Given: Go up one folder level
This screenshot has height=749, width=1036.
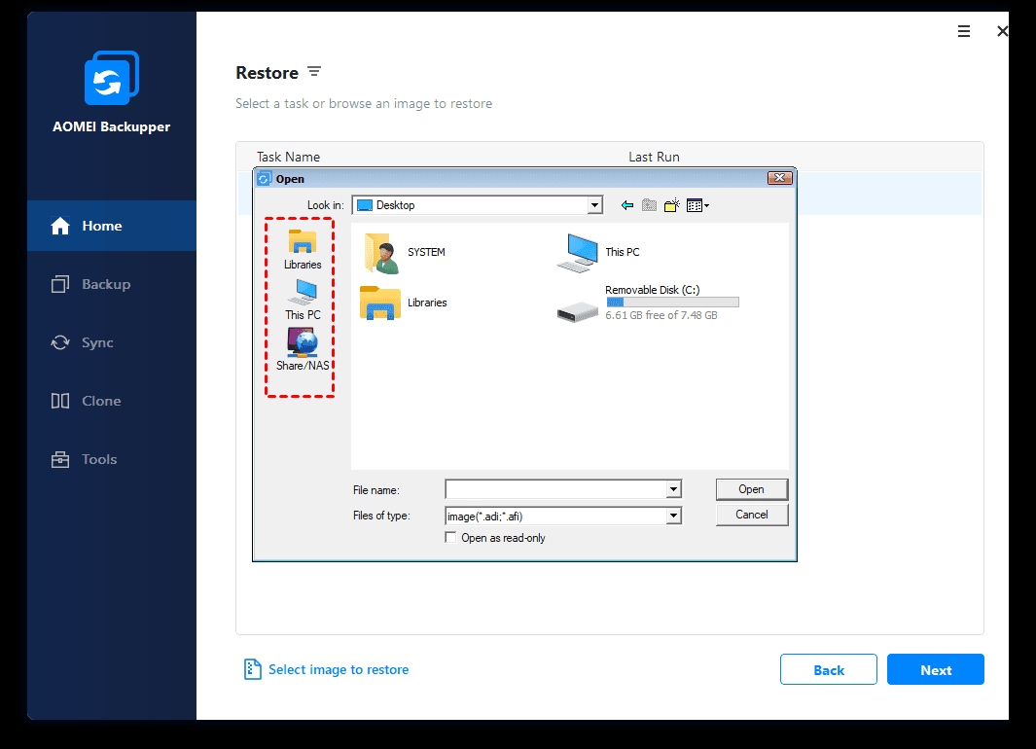Looking at the screenshot, I should point(649,205).
